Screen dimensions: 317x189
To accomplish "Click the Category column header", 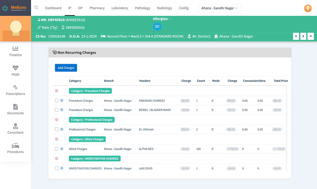I will (75, 81).
